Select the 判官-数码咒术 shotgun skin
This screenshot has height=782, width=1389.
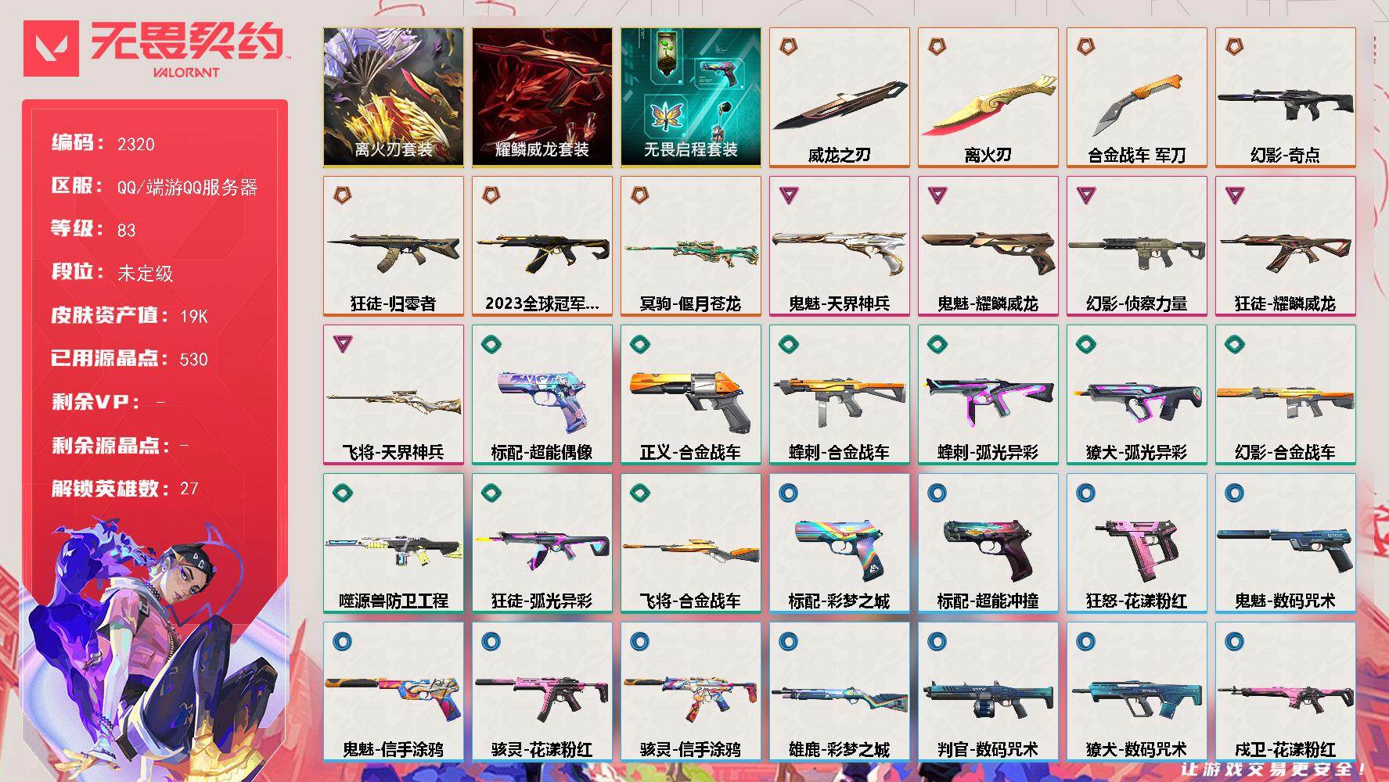coord(988,692)
